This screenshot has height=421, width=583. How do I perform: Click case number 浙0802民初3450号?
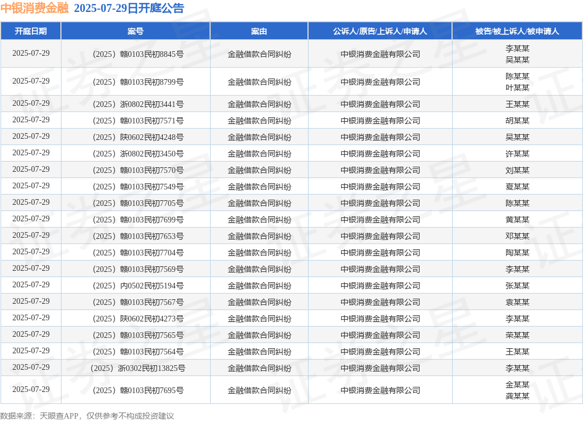[138, 154]
